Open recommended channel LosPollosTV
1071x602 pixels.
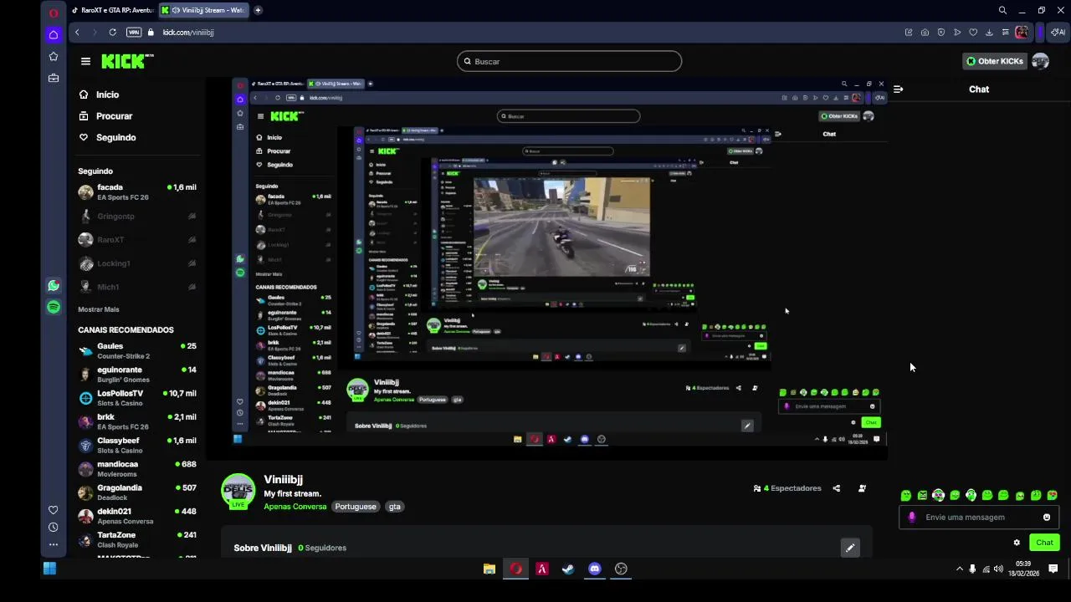point(137,398)
